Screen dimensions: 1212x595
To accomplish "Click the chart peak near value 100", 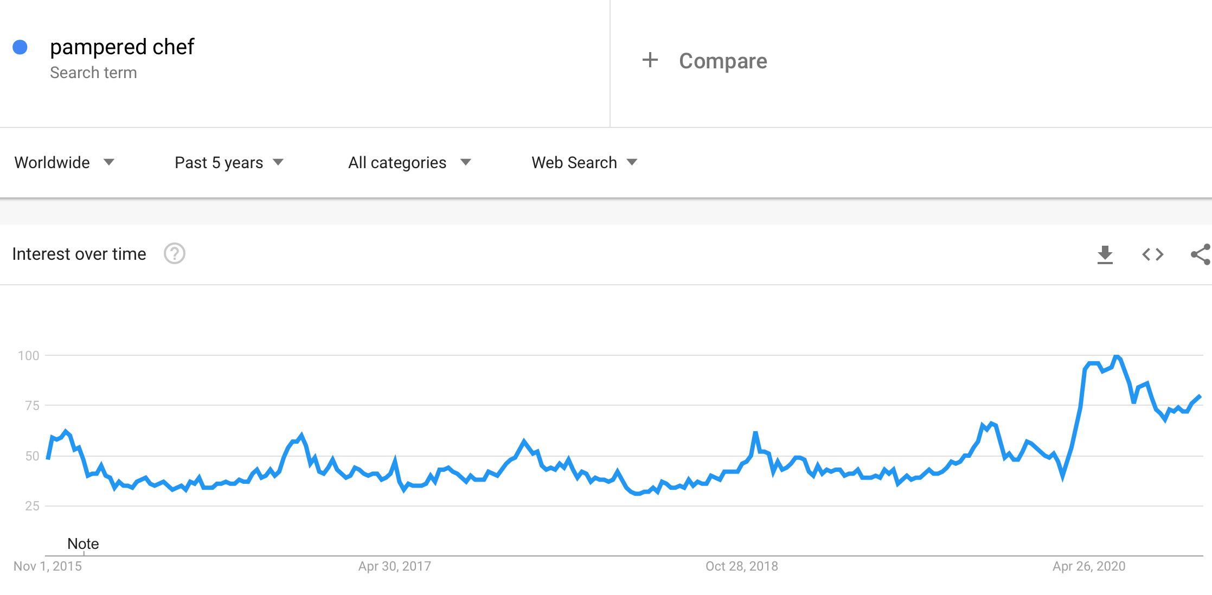I will (x=1117, y=356).
